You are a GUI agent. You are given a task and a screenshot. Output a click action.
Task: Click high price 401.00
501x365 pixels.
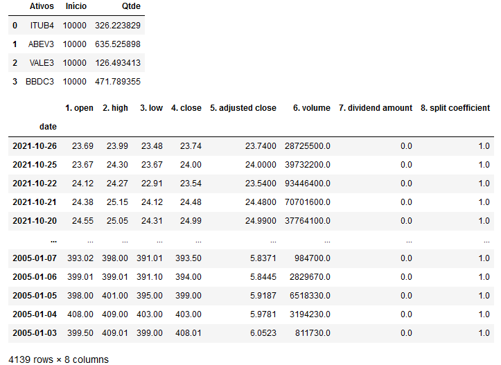pos(115,295)
